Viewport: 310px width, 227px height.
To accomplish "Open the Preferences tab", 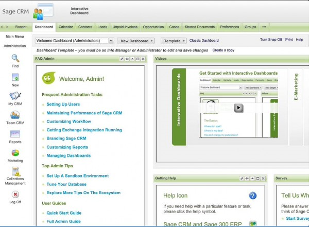I will (x=230, y=27).
